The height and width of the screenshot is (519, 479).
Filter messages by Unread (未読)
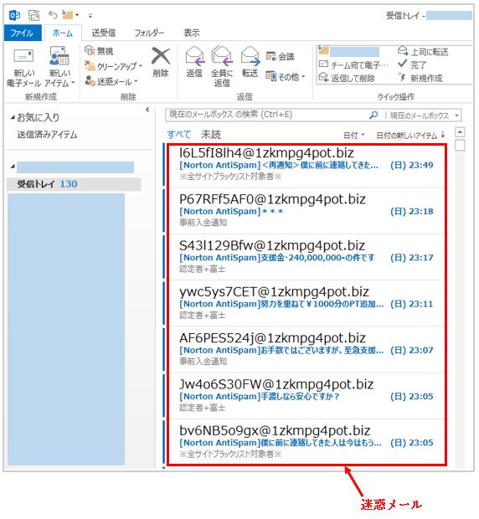(211, 135)
